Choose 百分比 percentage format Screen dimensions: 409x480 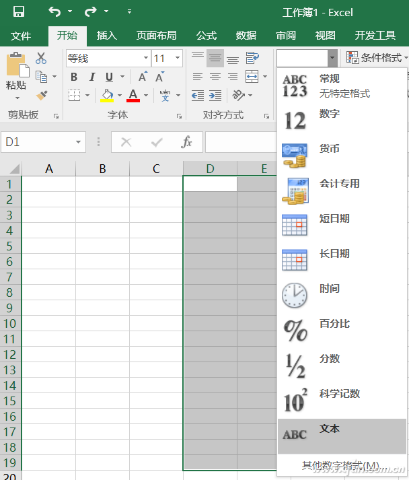tap(342, 331)
